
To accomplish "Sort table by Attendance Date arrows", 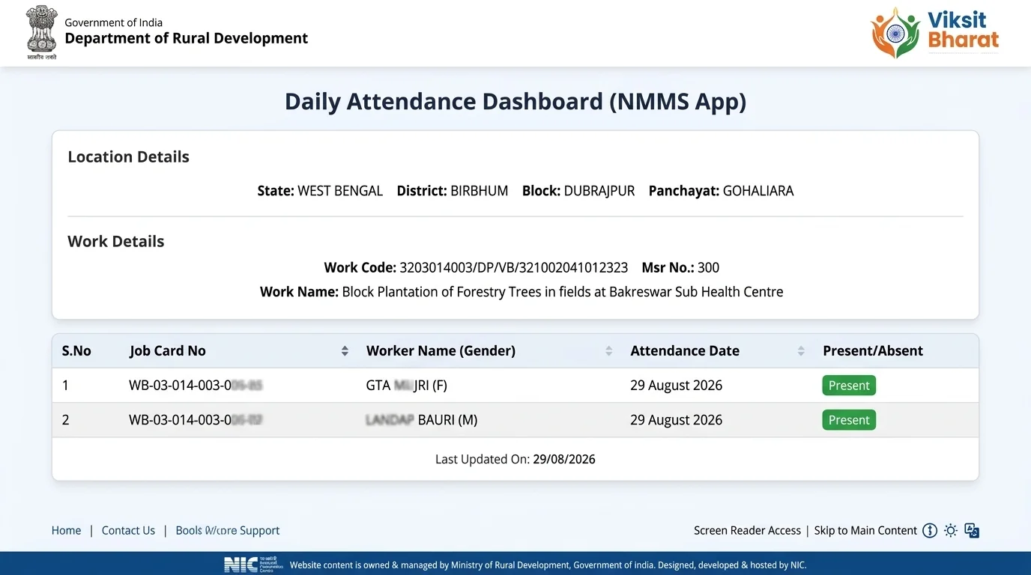I will [801, 351].
